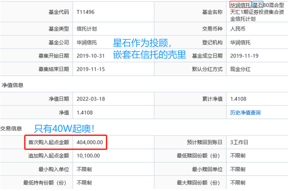
Task: Click the 基金代码 label cell
Action: click(x=59, y=12)
